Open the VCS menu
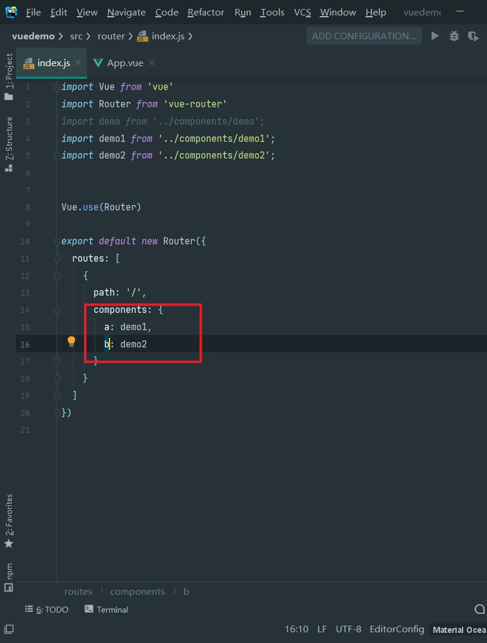Image resolution: width=487 pixels, height=643 pixels. click(302, 13)
